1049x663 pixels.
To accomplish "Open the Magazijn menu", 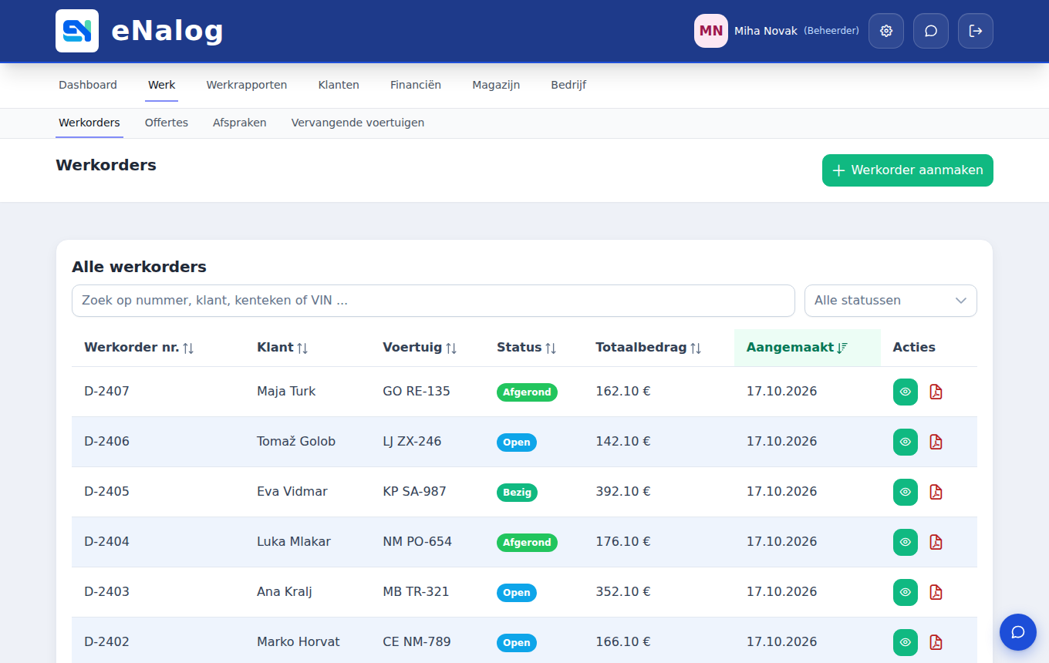I will pyautogui.click(x=496, y=85).
